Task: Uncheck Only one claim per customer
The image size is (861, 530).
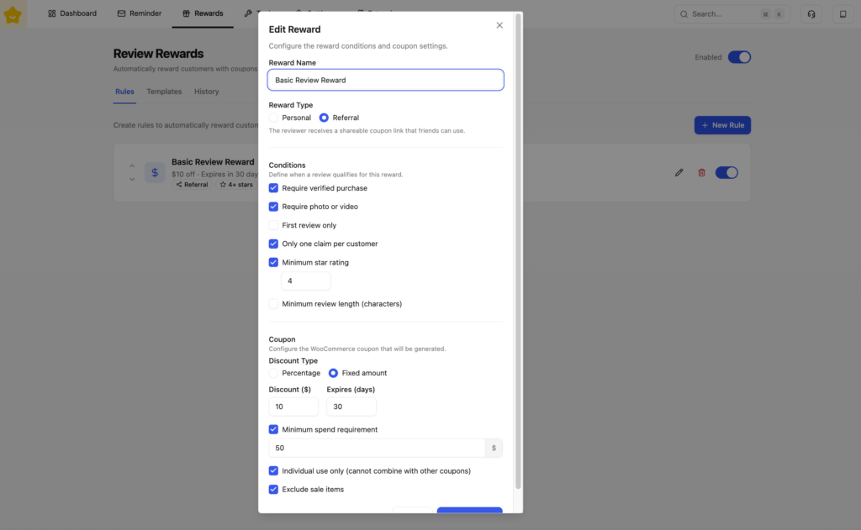Action: [273, 244]
